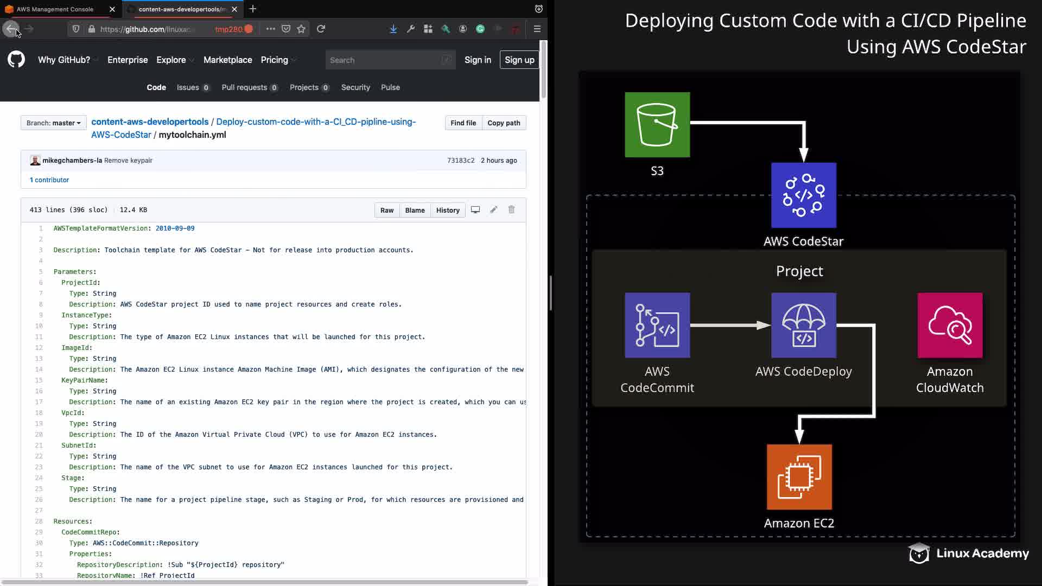Open the Firefox hamburger menu
The width and height of the screenshot is (1042, 586).
tap(537, 29)
